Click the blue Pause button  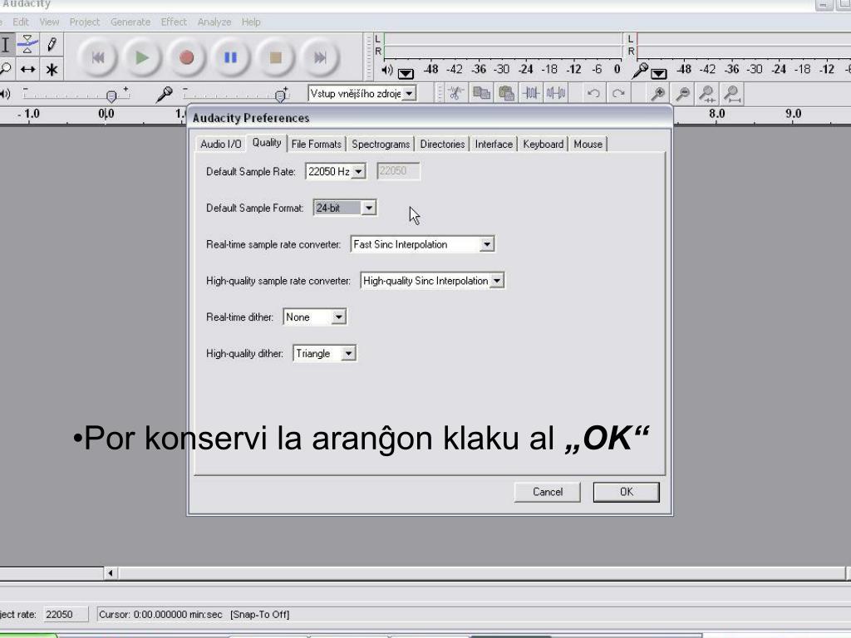(x=231, y=57)
